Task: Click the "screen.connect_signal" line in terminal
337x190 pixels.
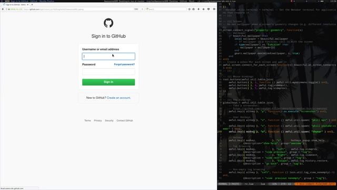Action: (x=263, y=30)
